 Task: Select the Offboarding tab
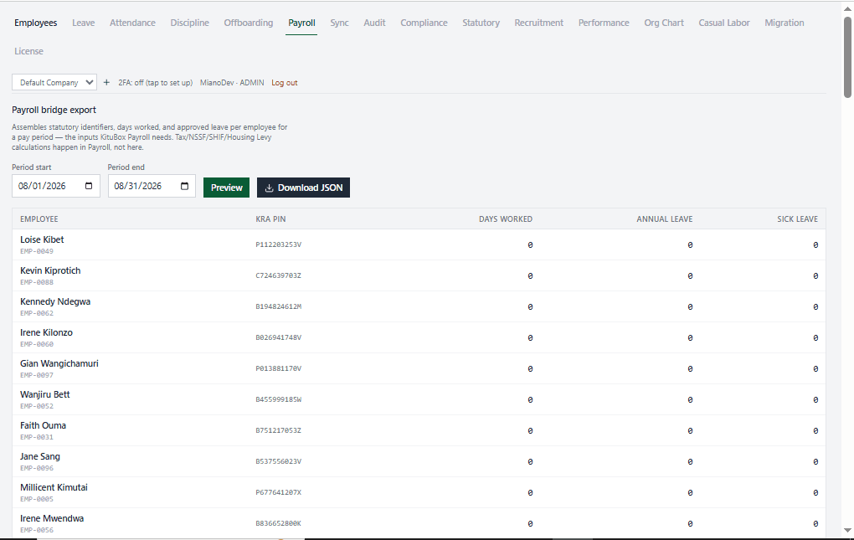[249, 23]
